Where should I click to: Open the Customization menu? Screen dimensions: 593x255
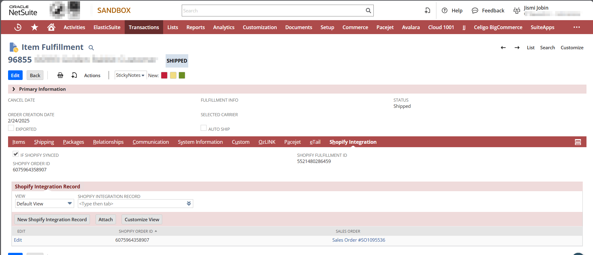[x=260, y=27]
